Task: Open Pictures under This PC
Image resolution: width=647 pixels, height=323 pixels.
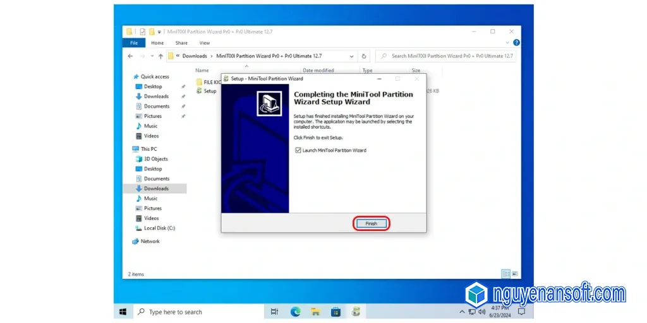Action: coord(149,208)
